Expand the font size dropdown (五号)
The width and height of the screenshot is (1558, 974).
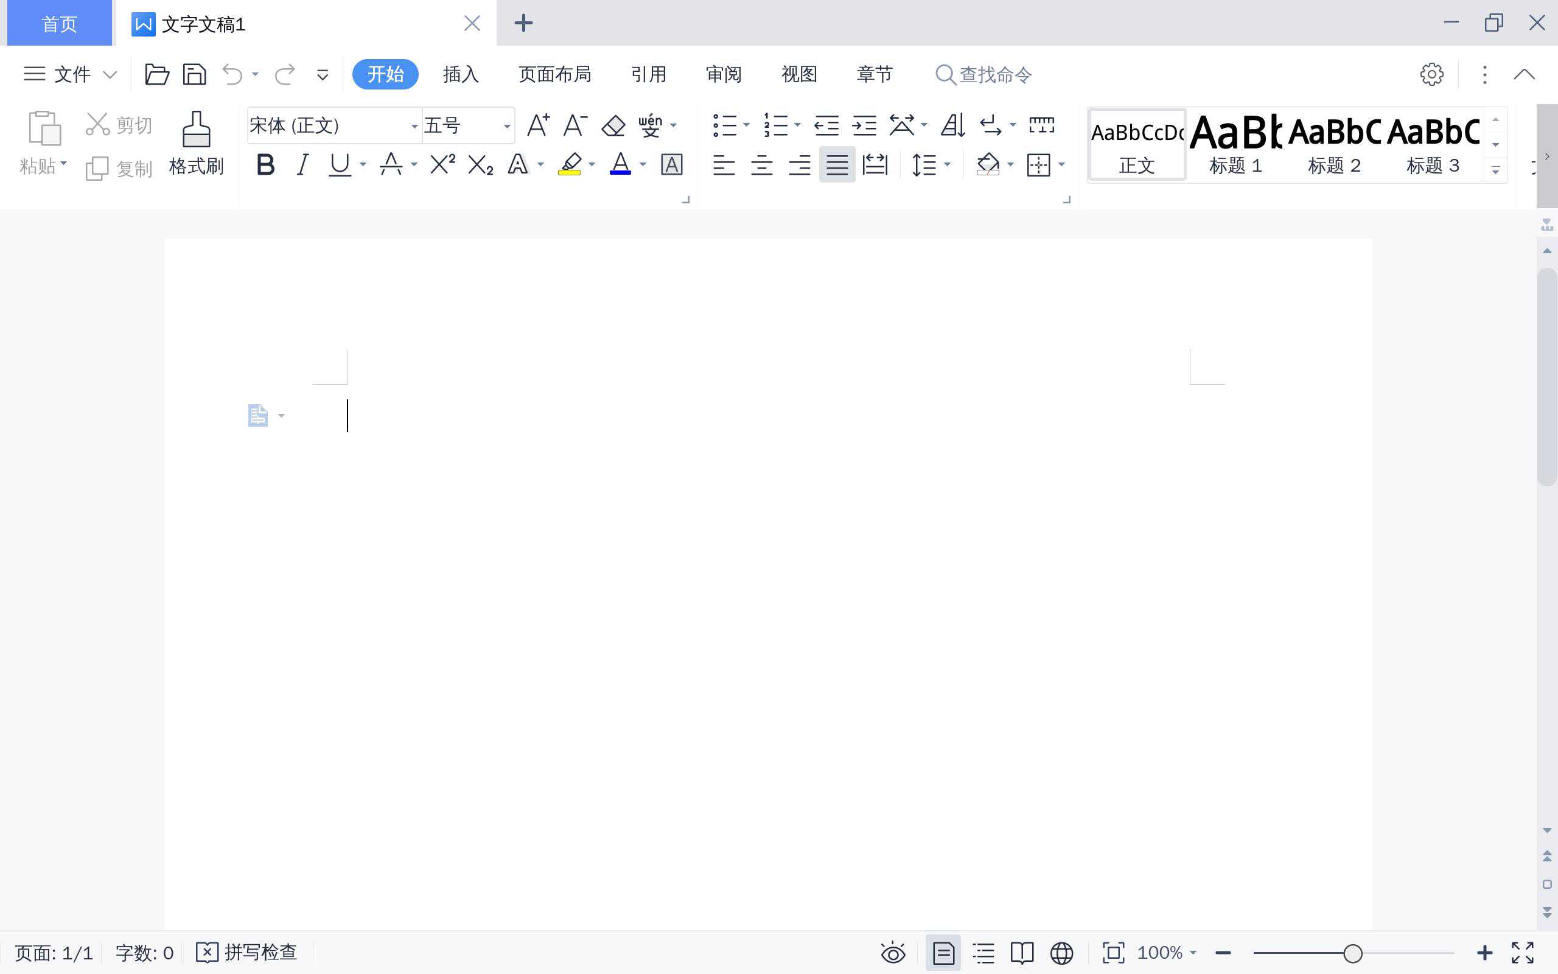point(507,125)
